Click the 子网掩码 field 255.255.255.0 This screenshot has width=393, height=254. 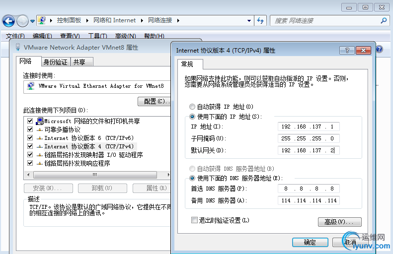(309, 138)
